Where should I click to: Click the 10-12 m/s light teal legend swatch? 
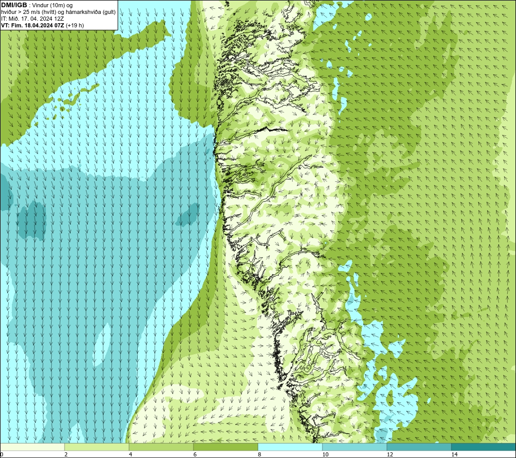355,447
